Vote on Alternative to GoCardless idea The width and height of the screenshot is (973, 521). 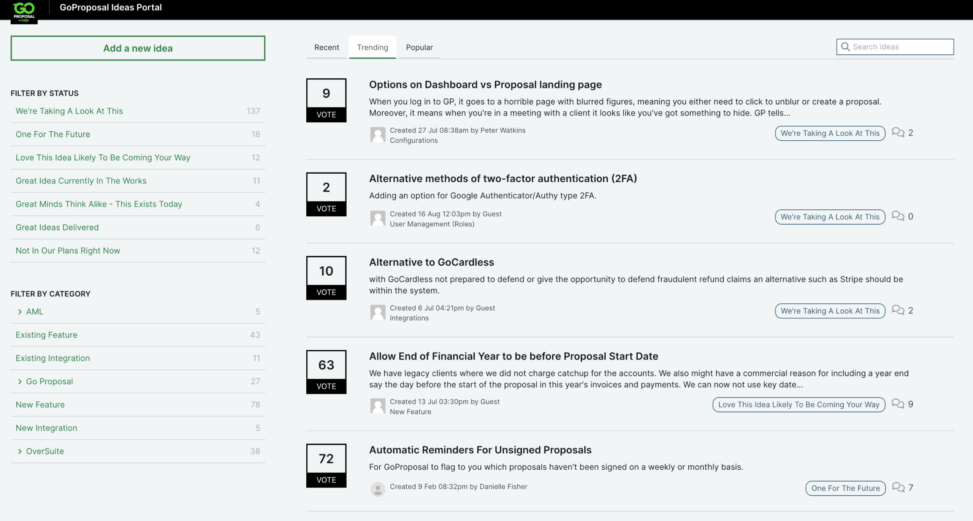[x=326, y=292]
